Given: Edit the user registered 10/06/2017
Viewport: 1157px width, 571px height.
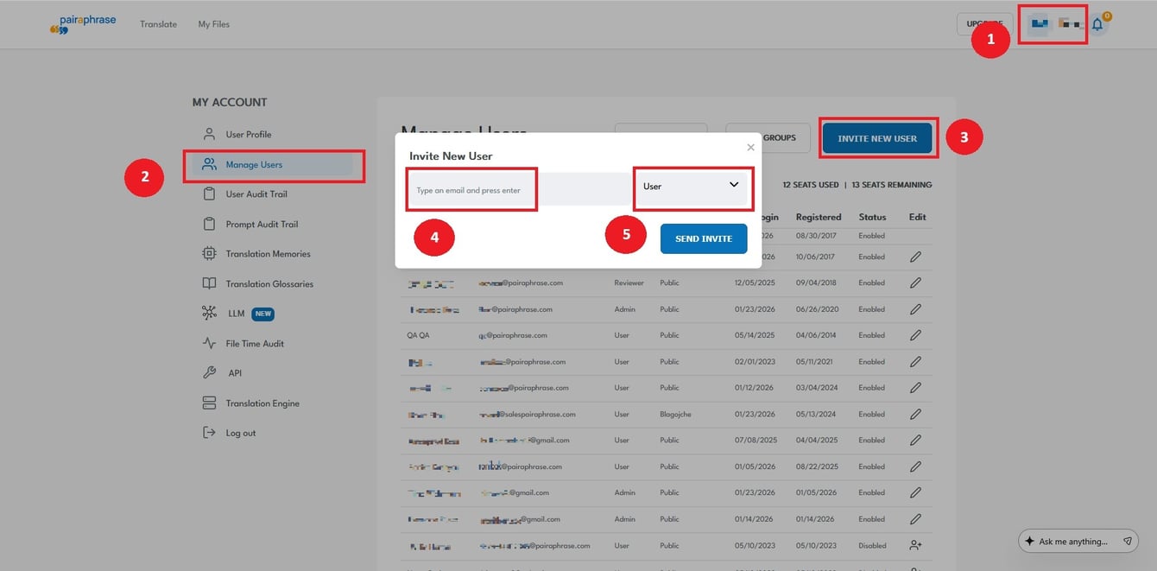Looking at the screenshot, I should pyautogui.click(x=915, y=257).
